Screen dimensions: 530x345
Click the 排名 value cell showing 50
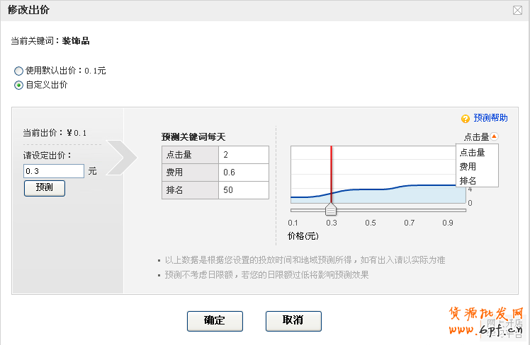point(243,190)
